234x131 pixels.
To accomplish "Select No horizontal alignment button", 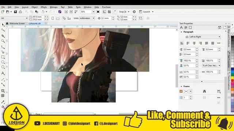I will point(182,43).
